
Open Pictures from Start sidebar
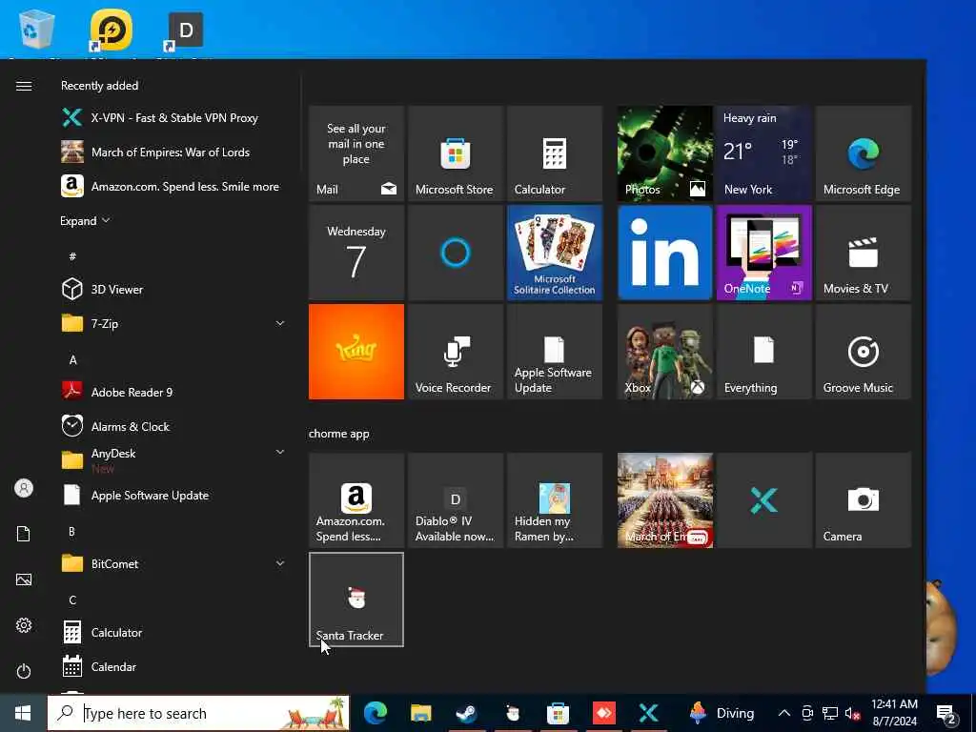click(x=24, y=579)
